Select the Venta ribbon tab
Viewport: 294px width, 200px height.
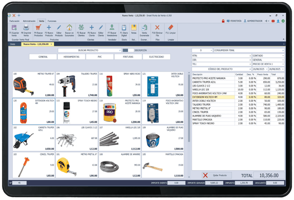(x=42, y=21)
